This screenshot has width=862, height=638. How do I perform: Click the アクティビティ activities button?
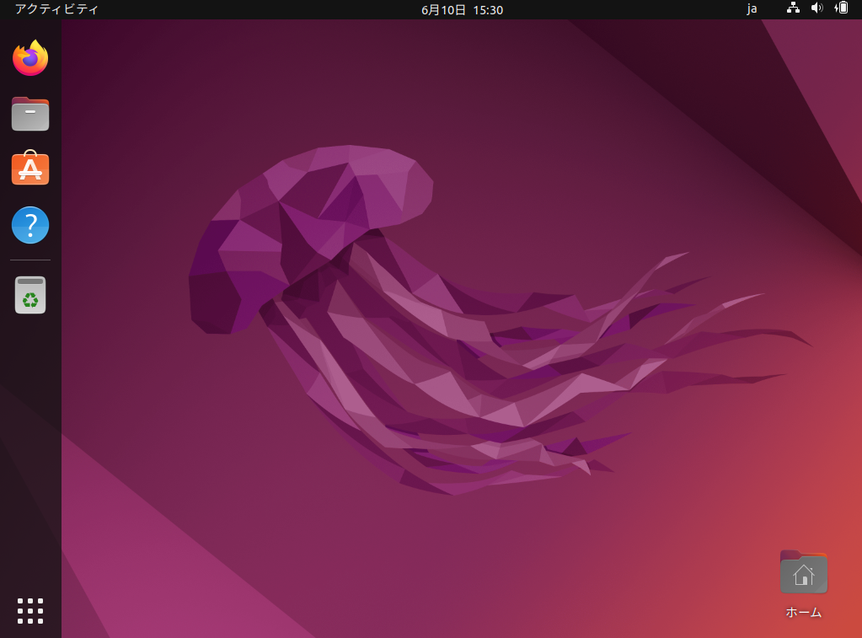56,9
